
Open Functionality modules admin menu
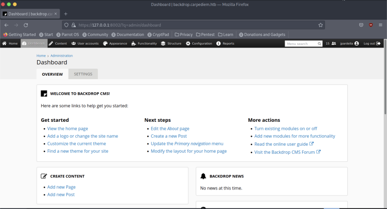click(x=145, y=44)
